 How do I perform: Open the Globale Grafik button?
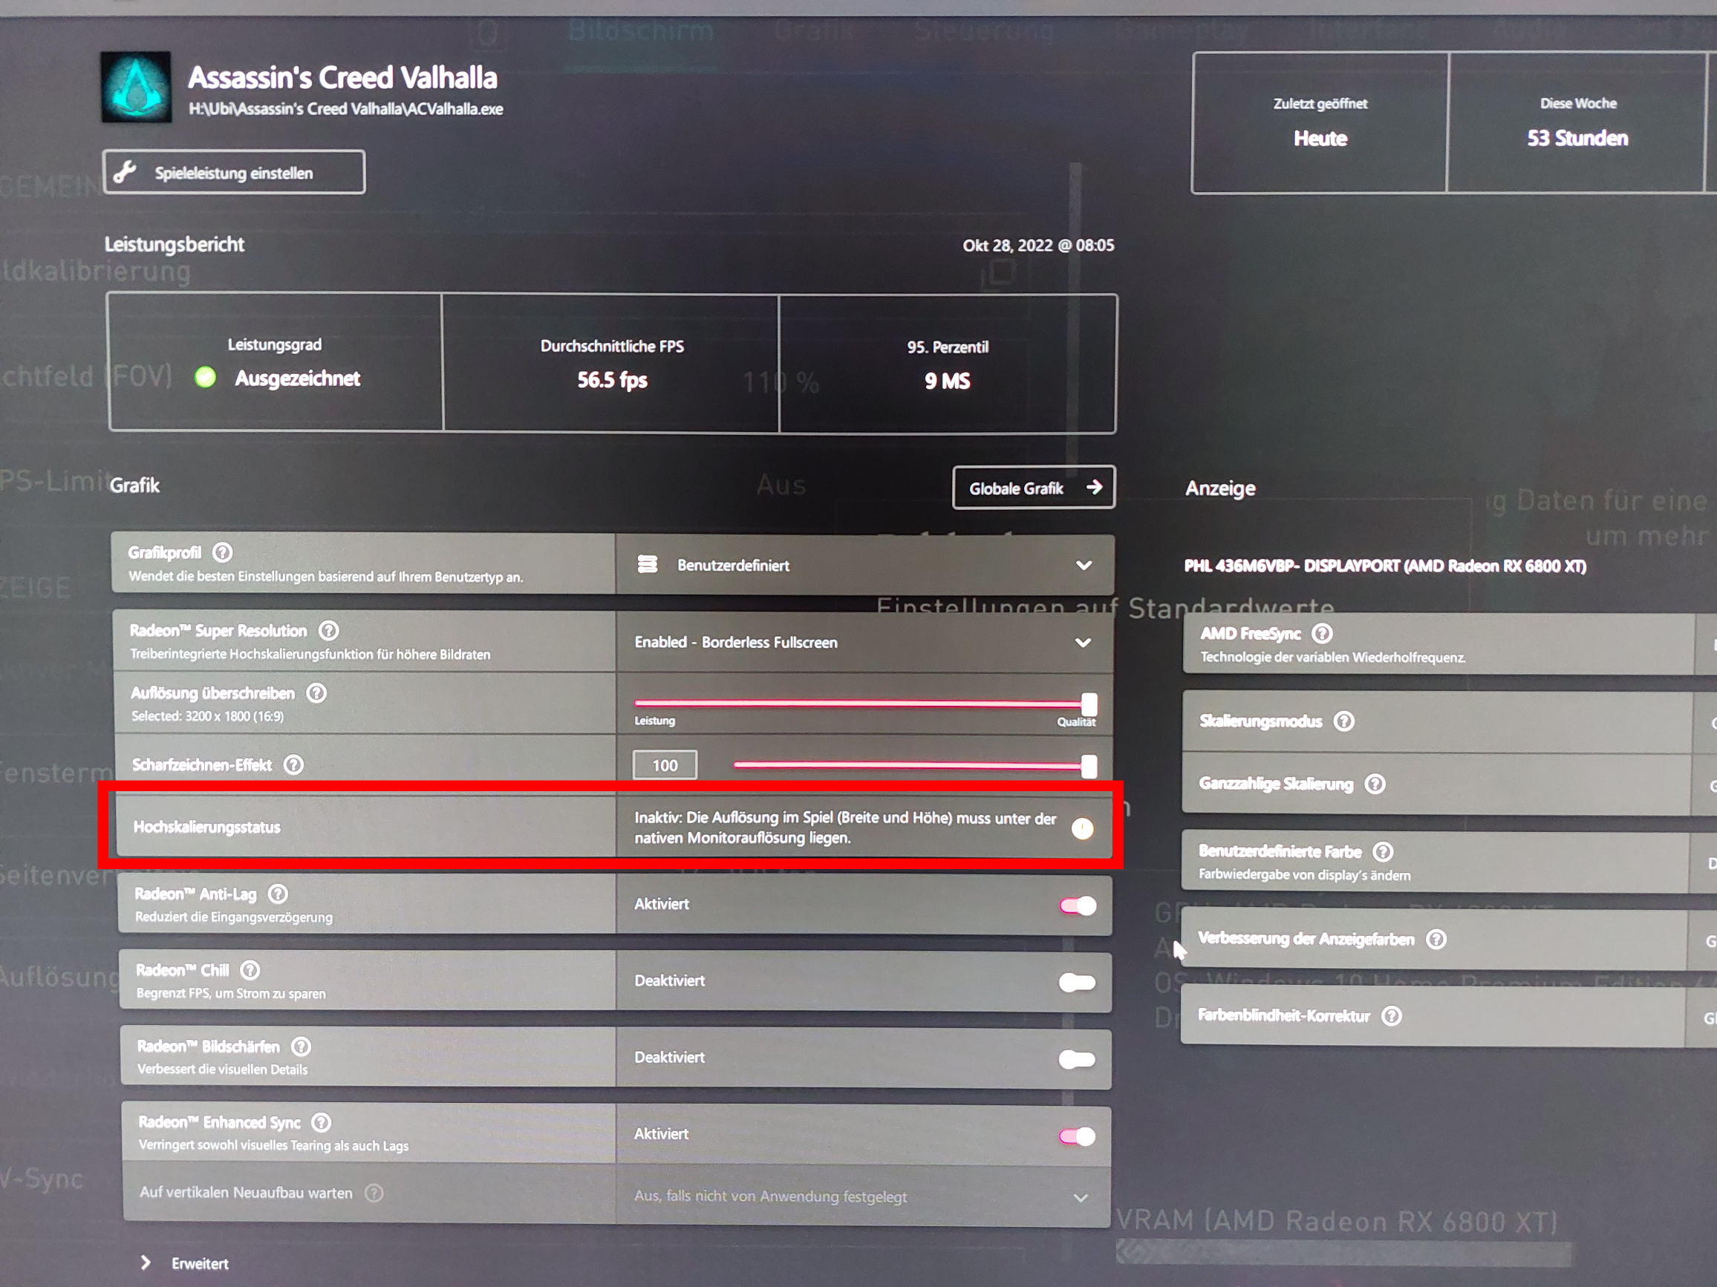point(1034,487)
